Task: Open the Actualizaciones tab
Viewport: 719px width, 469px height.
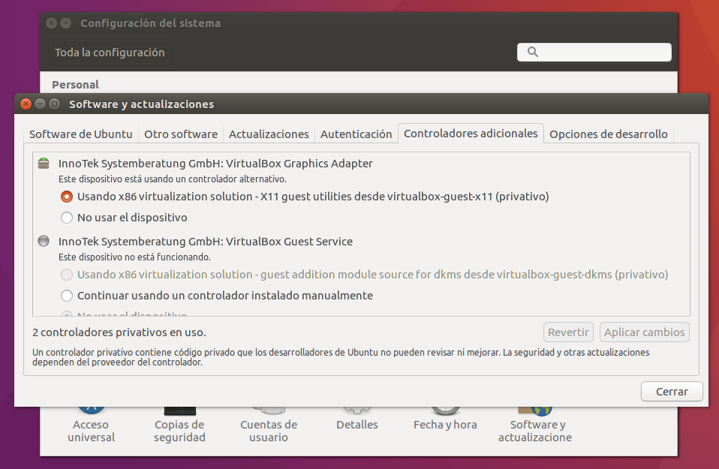Action: 269,134
